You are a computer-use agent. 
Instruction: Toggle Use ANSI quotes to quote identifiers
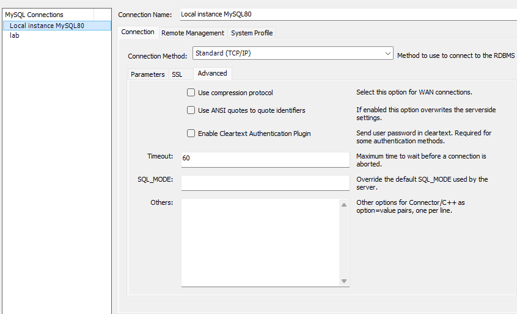tap(191, 110)
